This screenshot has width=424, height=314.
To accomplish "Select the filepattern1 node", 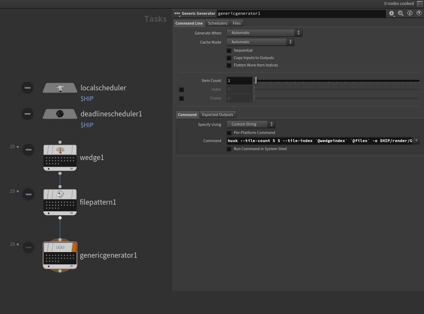I will [60, 202].
